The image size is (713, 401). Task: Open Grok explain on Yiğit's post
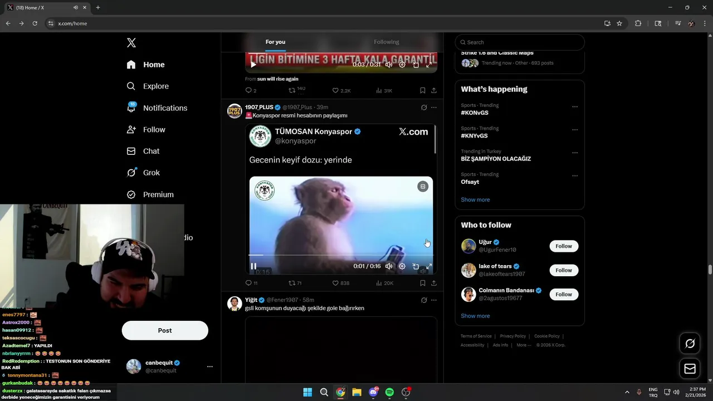[x=424, y=300]
